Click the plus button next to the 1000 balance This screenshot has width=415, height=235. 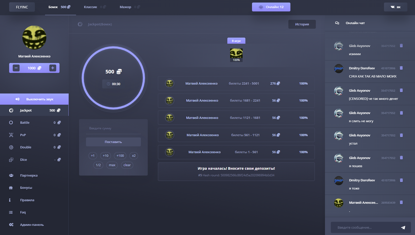pos(53,68)
